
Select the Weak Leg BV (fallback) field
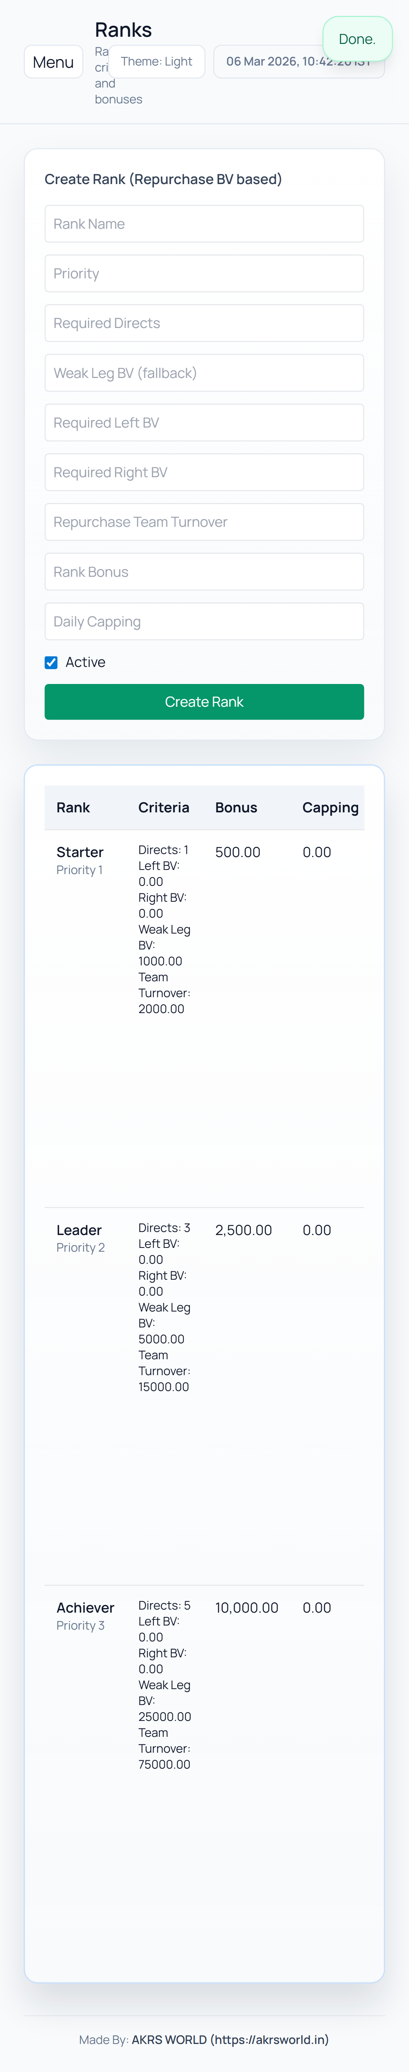(x=204, y=373)
